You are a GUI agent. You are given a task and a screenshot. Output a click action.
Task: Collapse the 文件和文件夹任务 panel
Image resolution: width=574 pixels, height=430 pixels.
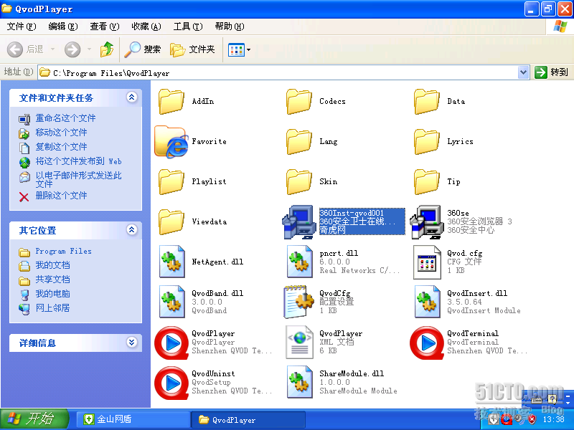pos(132,97)
